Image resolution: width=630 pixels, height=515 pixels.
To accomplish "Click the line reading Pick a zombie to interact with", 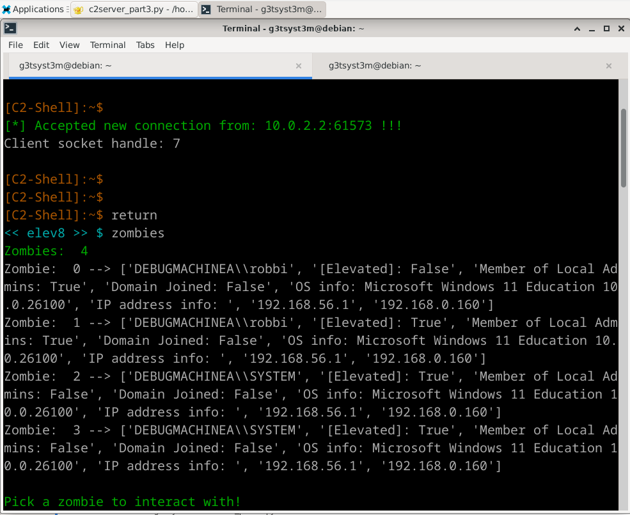I will click(x=122, y=502).
